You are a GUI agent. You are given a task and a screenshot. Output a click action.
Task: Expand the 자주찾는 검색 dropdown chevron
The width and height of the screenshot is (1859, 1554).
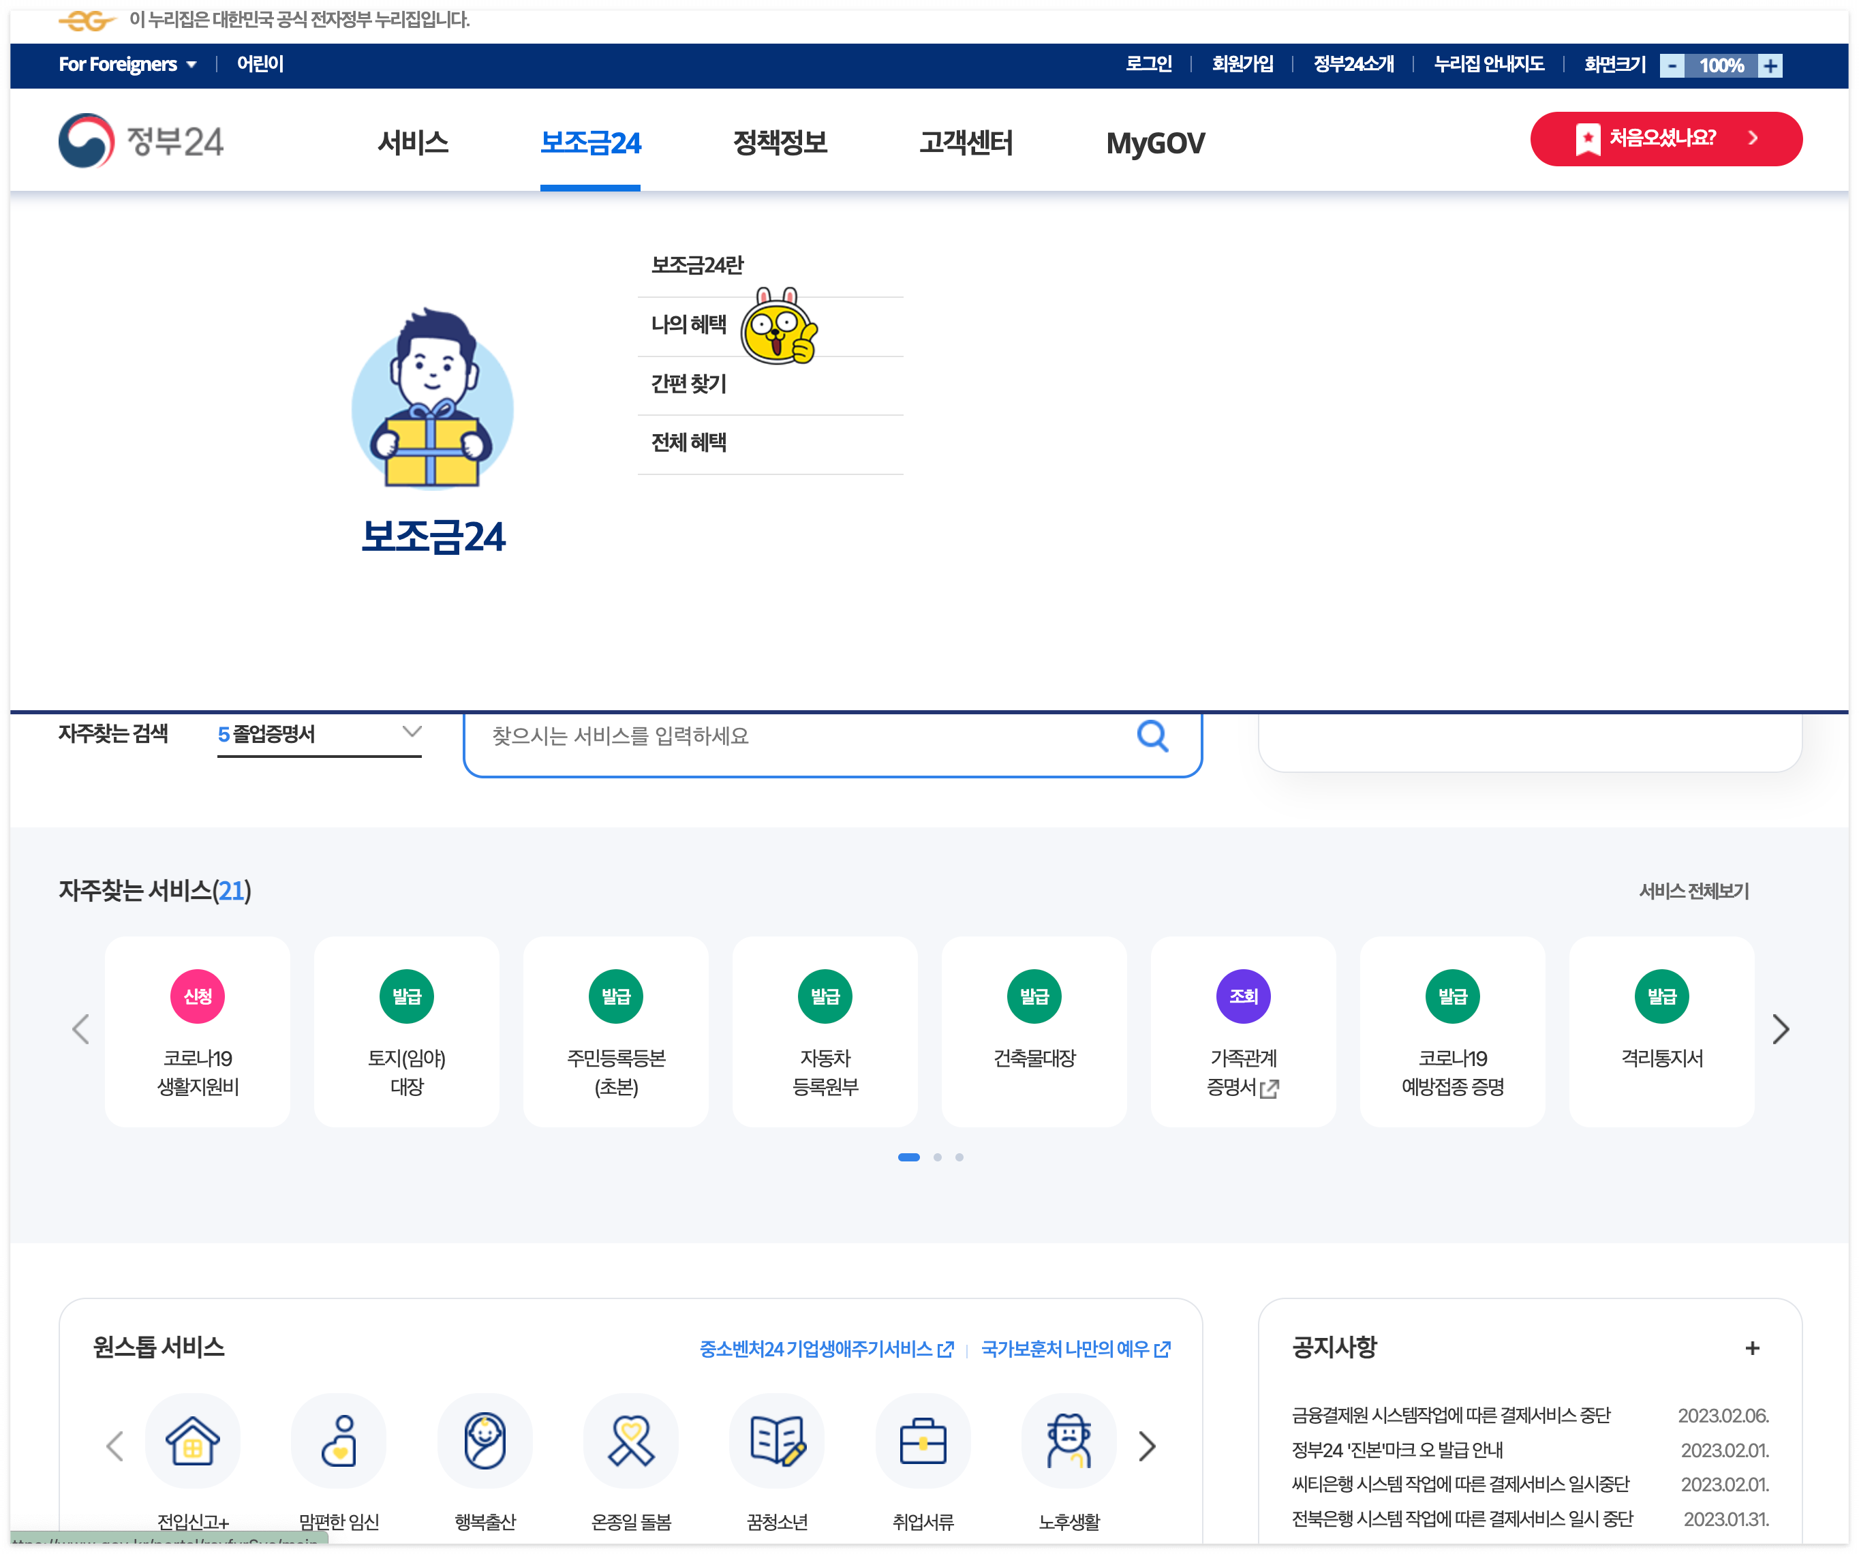pyautogui.click(x=412, y=731)
